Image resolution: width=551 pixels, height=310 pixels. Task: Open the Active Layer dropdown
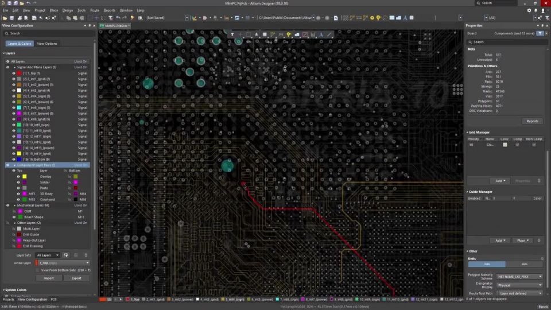(62, 263)
